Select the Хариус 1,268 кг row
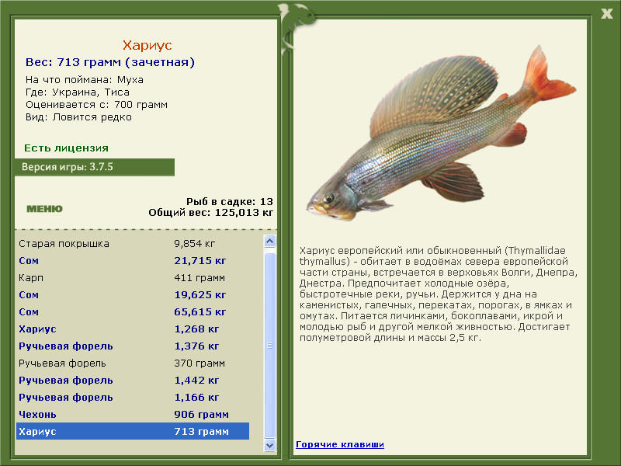The width and height of the screenshot is (621, 466). (x=133, y=329)
